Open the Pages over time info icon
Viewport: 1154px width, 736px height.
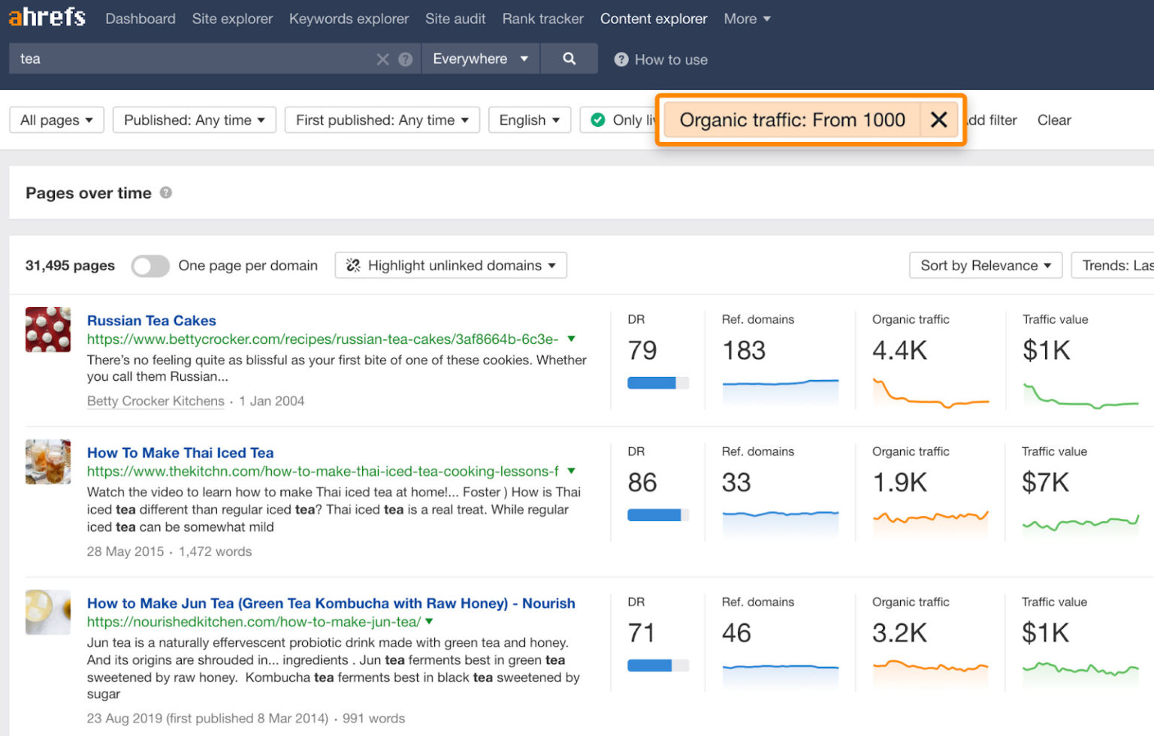[165, 192]
